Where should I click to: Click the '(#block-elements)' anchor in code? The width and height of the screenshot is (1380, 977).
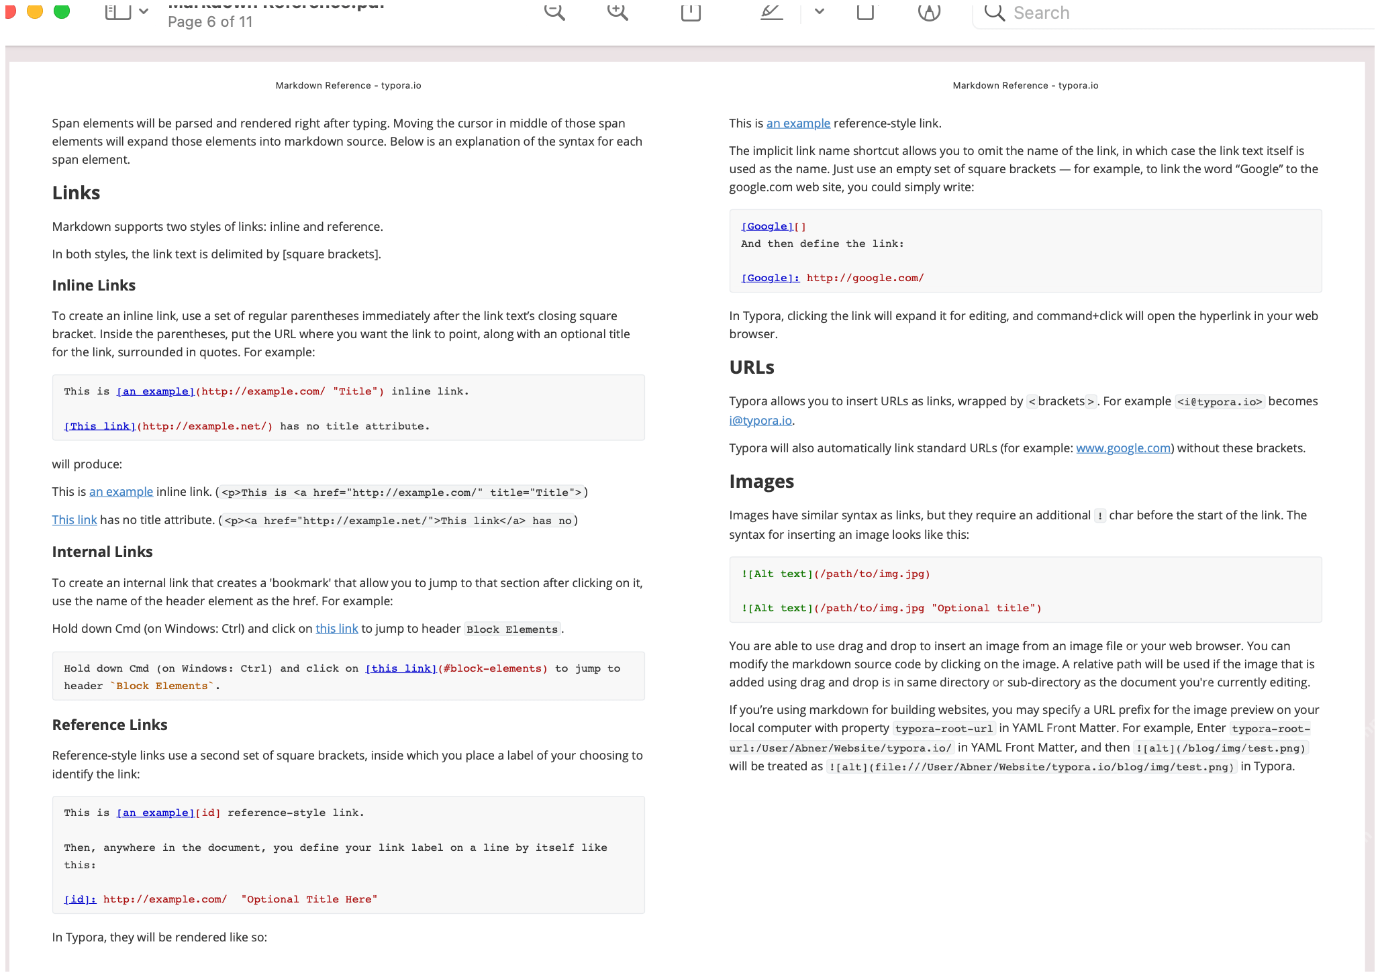[493, 668]
